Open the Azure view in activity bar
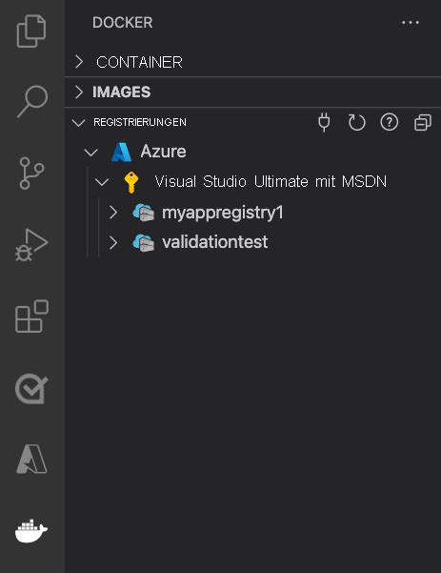 pyautogui.click(x=31, y=459)
